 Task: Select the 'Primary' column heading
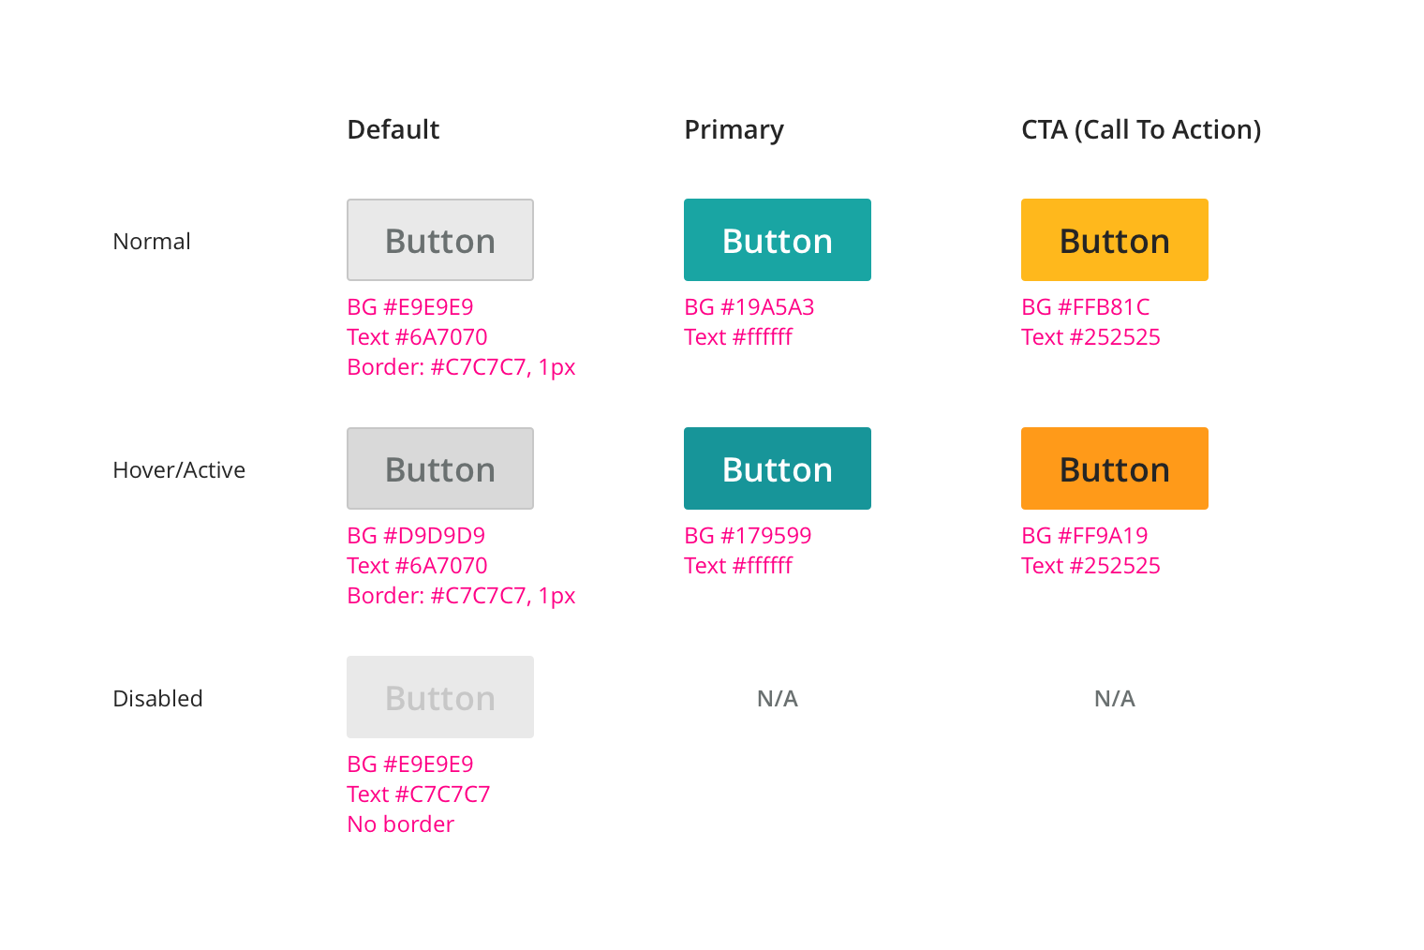(734, 129)
